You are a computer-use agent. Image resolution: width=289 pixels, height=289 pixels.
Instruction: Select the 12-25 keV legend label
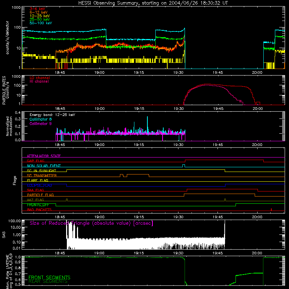point(40,16)
